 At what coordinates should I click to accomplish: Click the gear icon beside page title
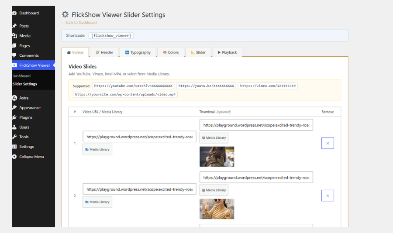65,14
